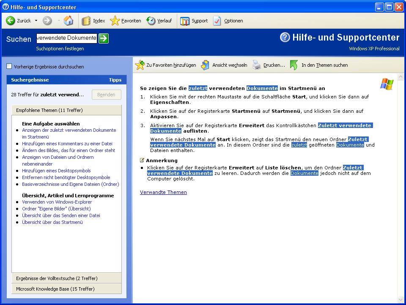The image size is (406, 305).
Task: Click in the Suchen search text field
Action: pyautogui.click(x=66, y=38)
